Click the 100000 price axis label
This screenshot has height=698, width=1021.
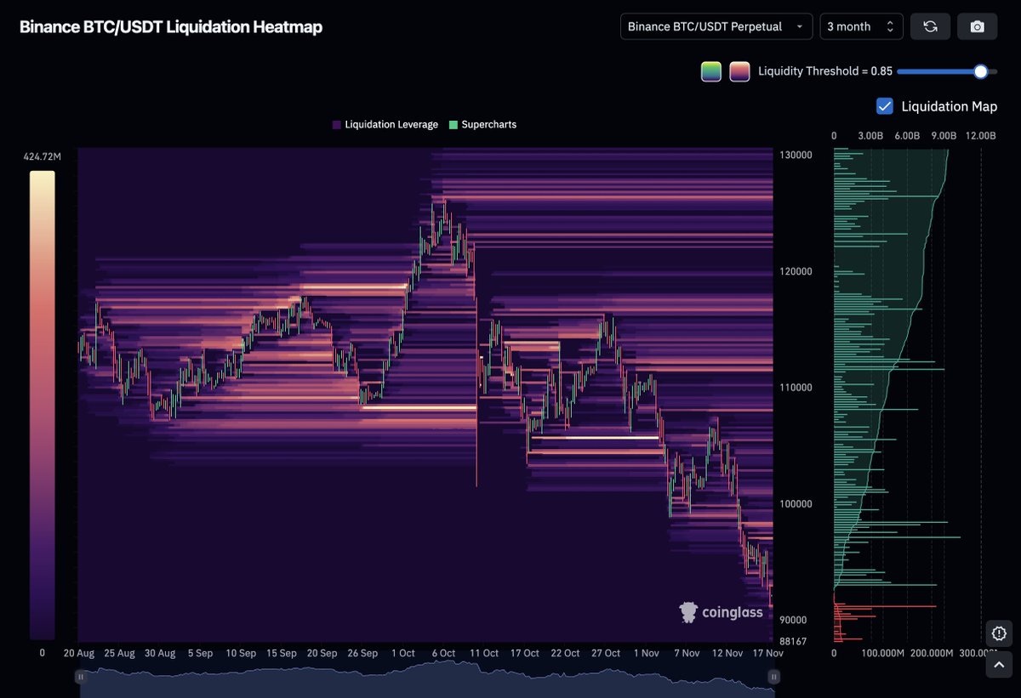click(x=795, y=503)
